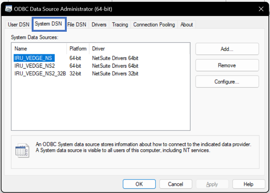Select the IRU_VEDGE_NS data source
This screenshot has height=193, width=270.
[34, 58]
